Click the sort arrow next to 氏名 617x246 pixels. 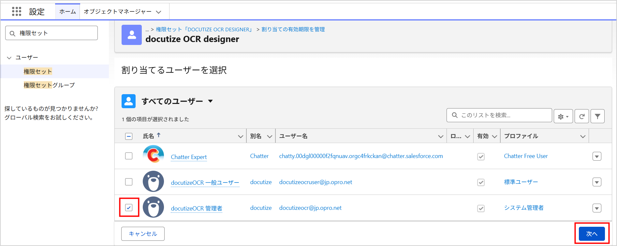pyautogui.click(x=159, y=135)
